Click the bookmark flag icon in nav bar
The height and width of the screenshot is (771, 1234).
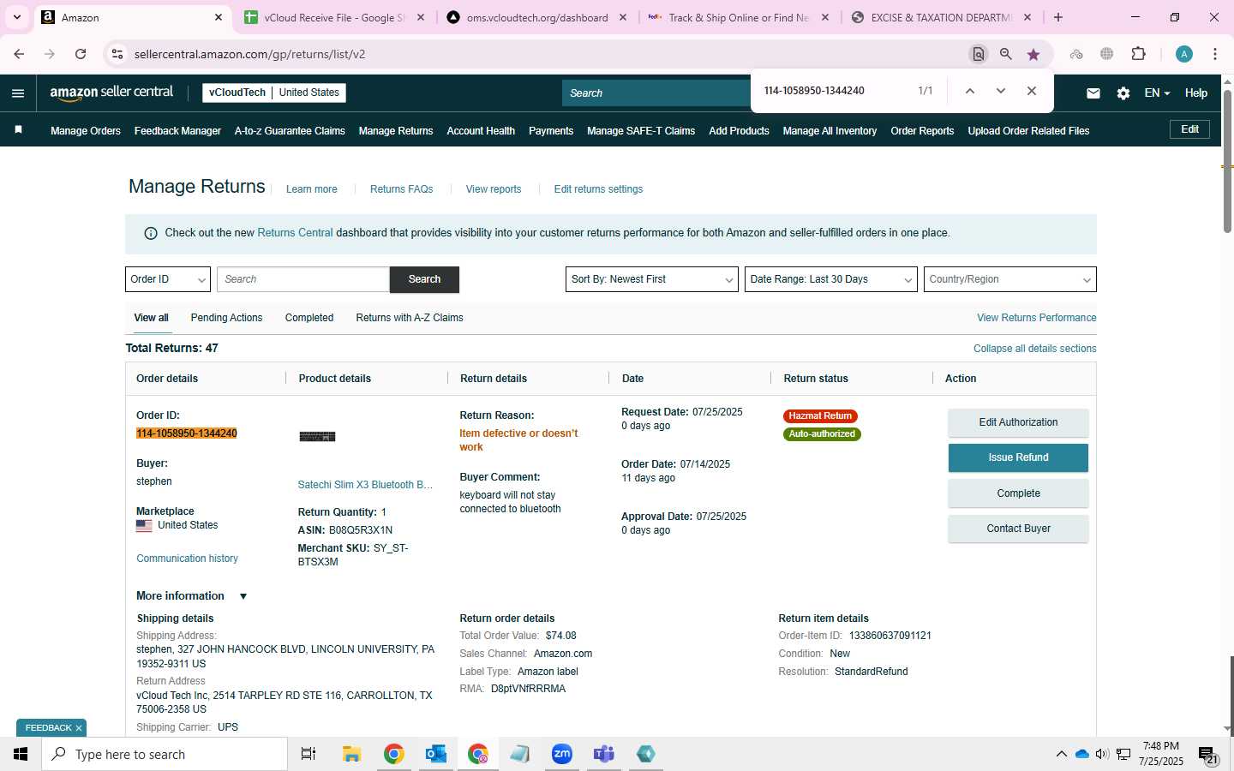(x=18, y=130)
